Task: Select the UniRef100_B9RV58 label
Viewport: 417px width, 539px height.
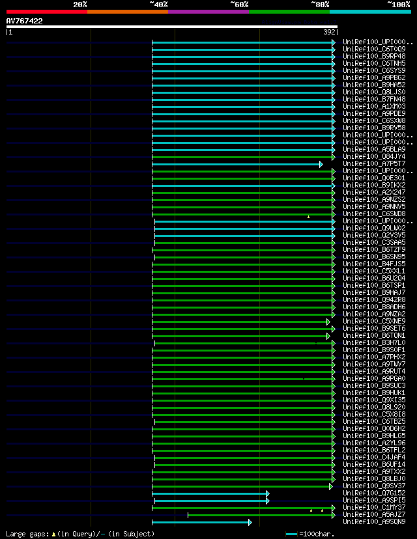Action: [374, 128]
